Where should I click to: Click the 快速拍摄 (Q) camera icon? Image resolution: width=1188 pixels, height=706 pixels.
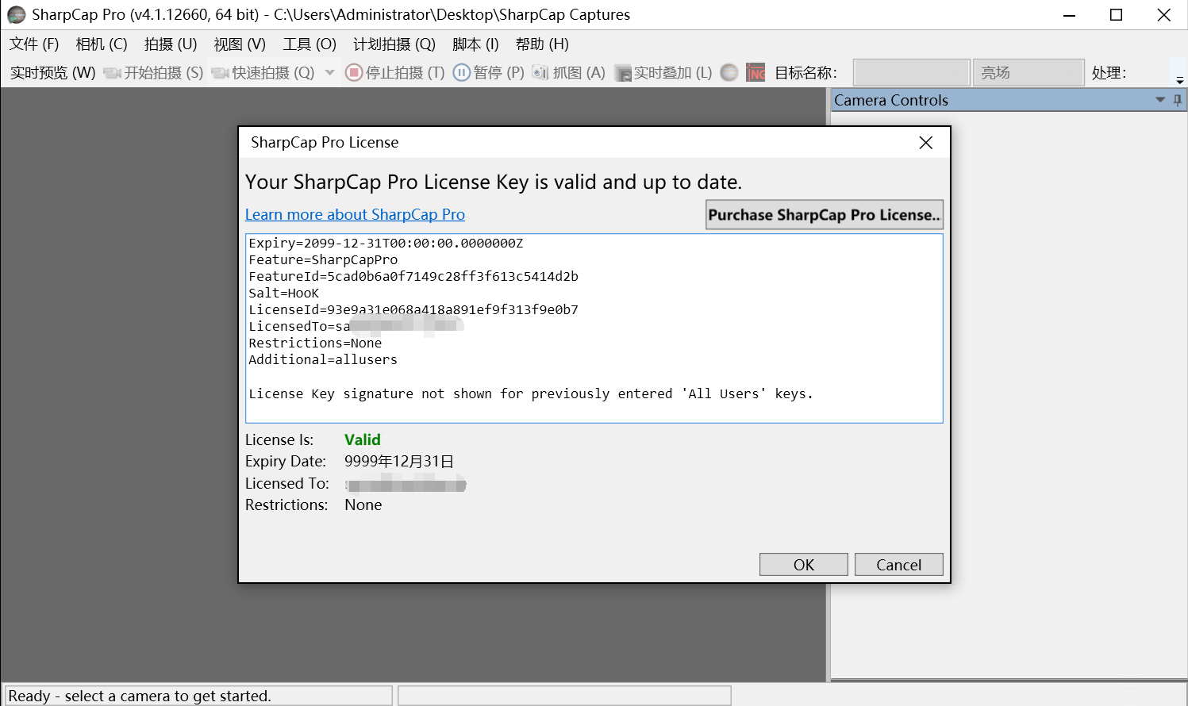tap(220, 73)
